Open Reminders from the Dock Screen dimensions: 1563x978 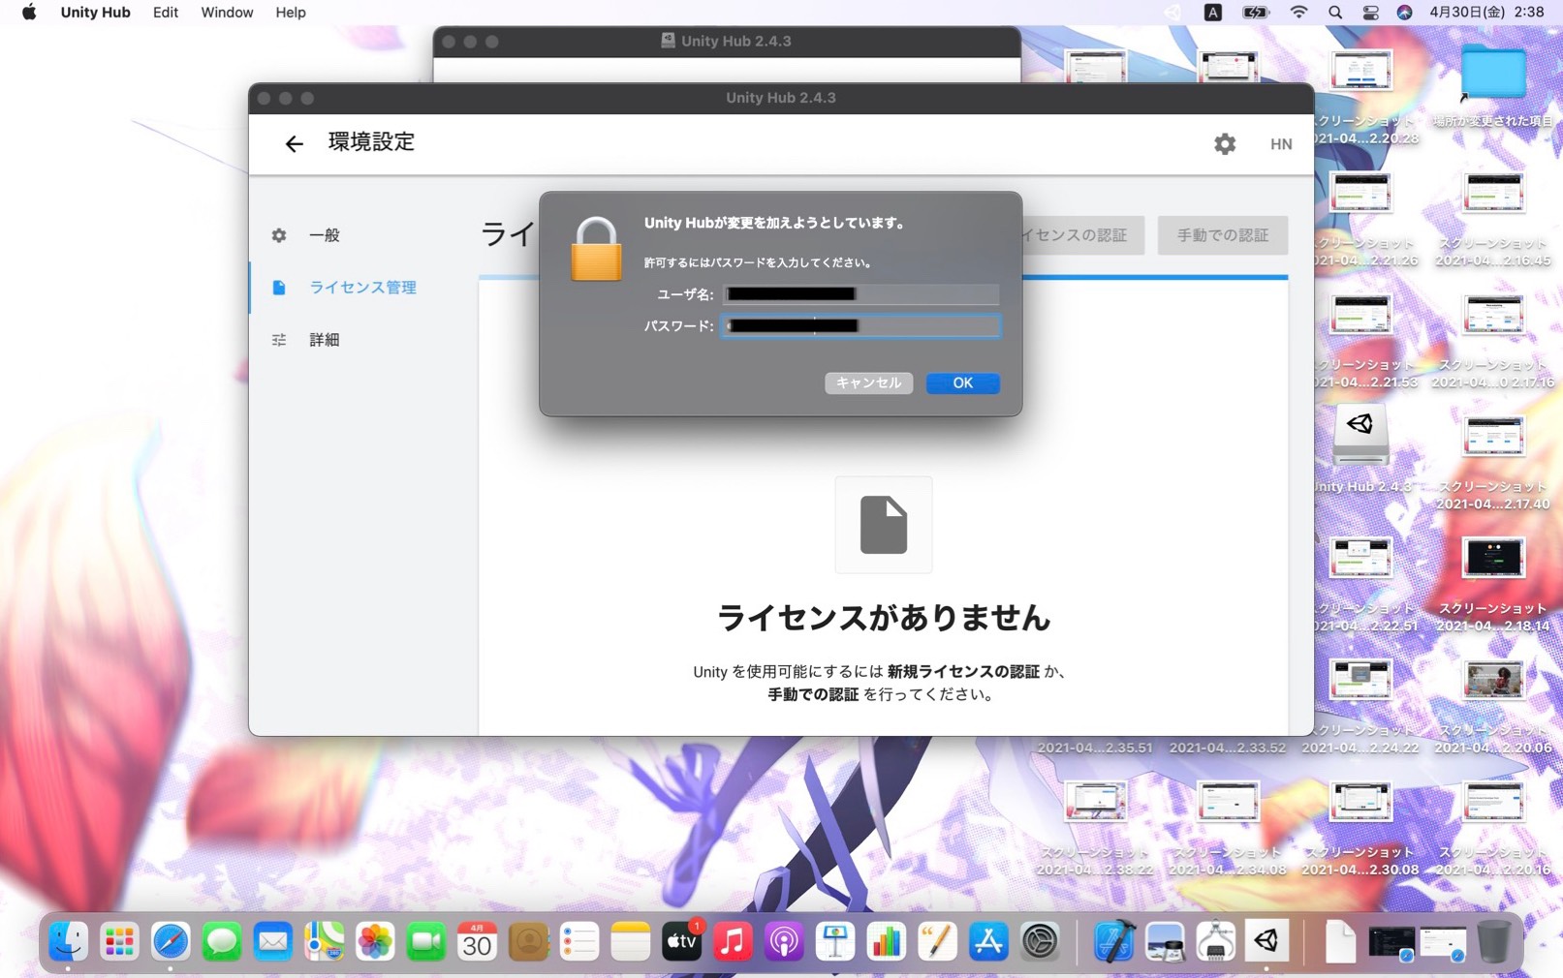(x=579, y=940)
